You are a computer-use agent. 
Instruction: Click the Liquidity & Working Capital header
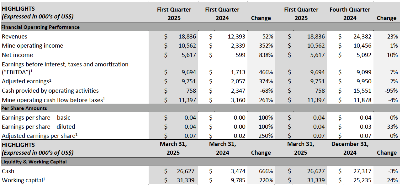(34, 162)
